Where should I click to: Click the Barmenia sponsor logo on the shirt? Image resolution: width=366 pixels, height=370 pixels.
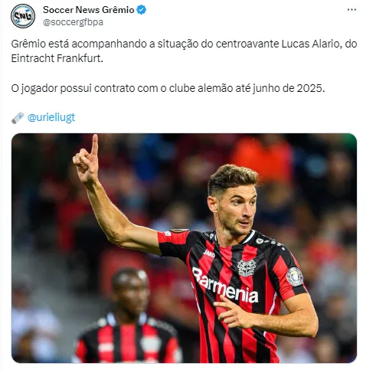pos(225,285)
